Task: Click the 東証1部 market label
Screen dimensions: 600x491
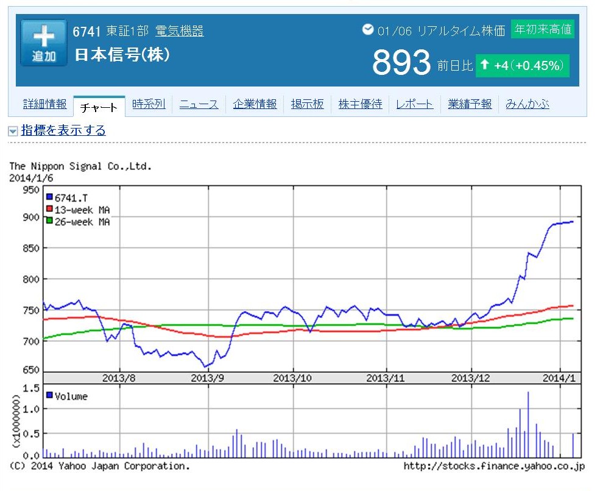Action: pos(127,31)
